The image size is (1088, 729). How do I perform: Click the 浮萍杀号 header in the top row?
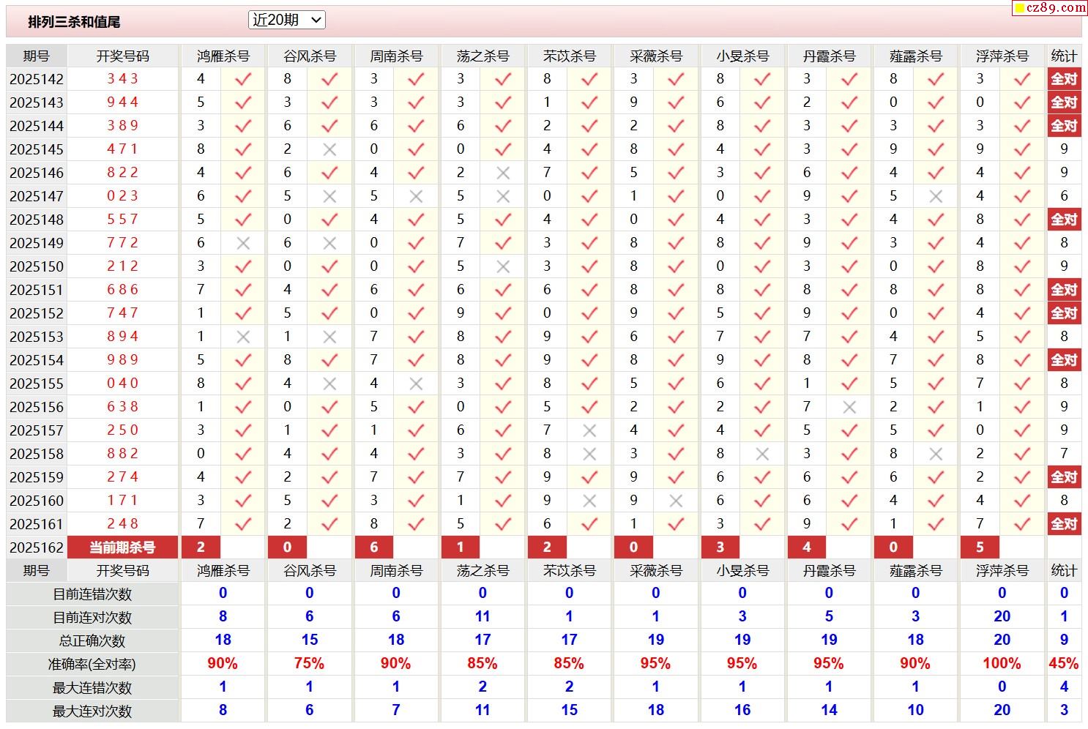(x=1002, y=56)
